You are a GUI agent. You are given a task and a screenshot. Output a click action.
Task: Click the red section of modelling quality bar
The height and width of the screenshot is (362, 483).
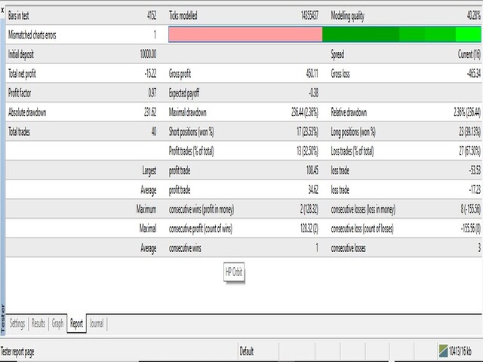click(x=245, y=35)
